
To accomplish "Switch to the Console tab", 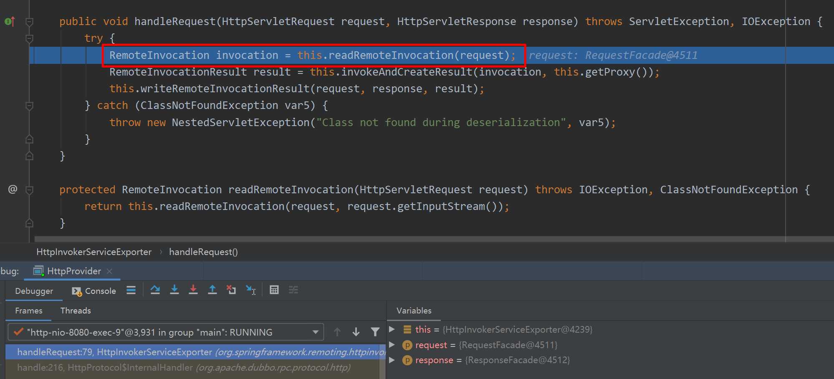I will [x=94, y=291].
